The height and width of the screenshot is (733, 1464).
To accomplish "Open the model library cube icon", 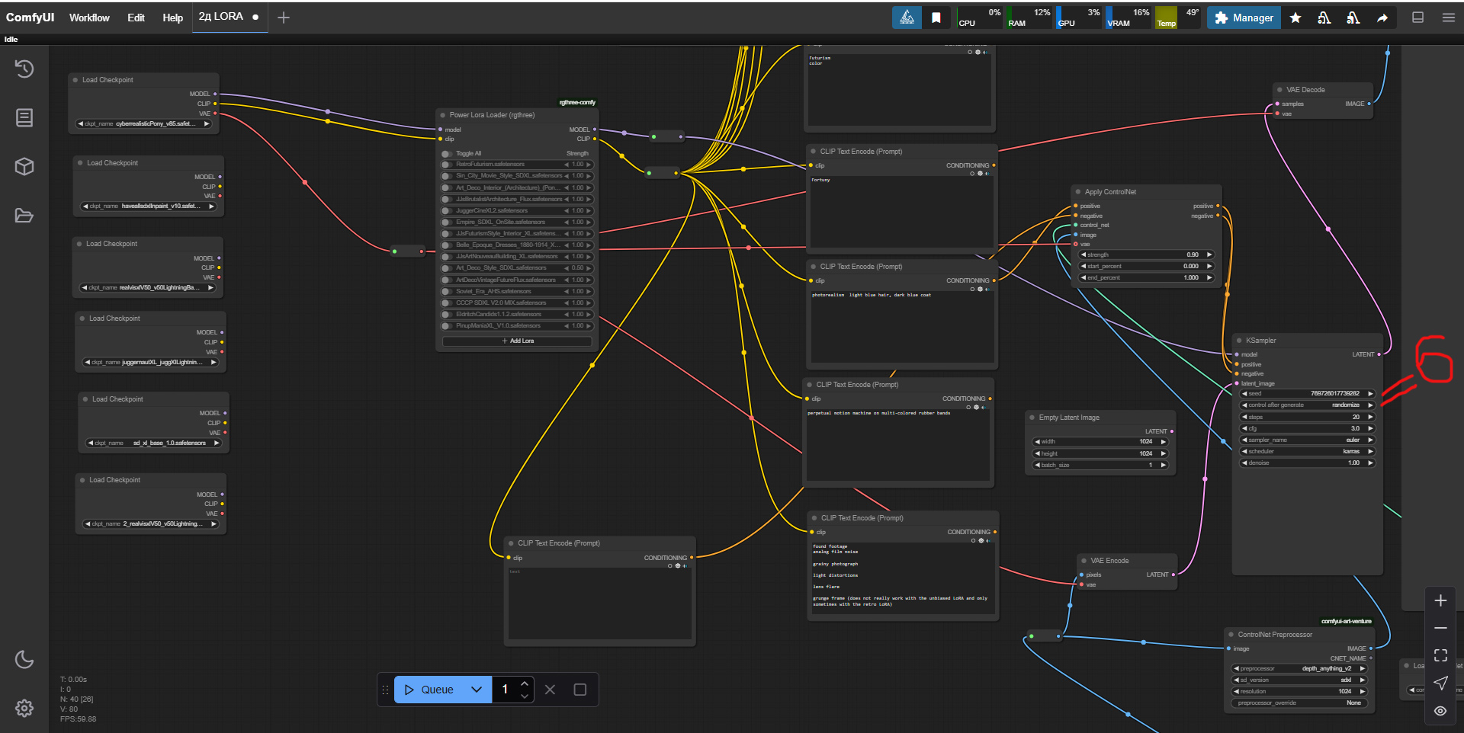I will (x=24, y=166).
